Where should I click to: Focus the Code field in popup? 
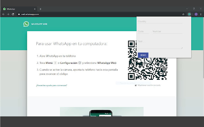click(x=143, y=31)
